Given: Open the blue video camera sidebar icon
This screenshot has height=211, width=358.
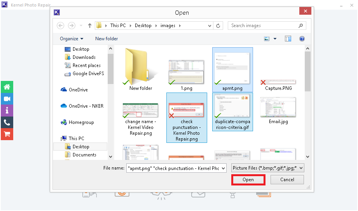Looking at the screenshot, I should click(x=7, y=99).
